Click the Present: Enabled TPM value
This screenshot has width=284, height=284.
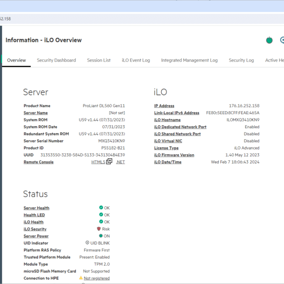click(x=95, y=257)
